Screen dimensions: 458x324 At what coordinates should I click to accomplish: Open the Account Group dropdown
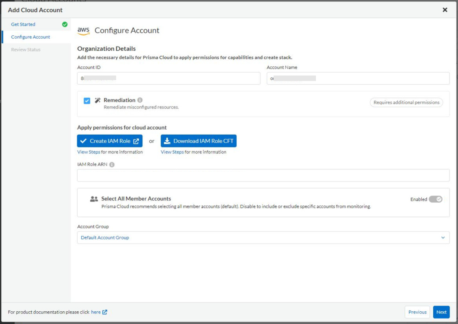pyautogui.click(x=263, y=238)
